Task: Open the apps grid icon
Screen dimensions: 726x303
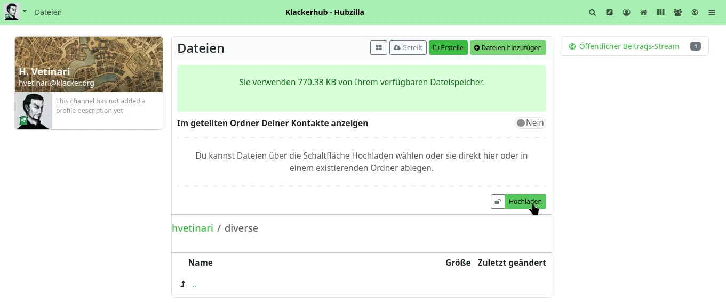Action: (x=660, y=12)
